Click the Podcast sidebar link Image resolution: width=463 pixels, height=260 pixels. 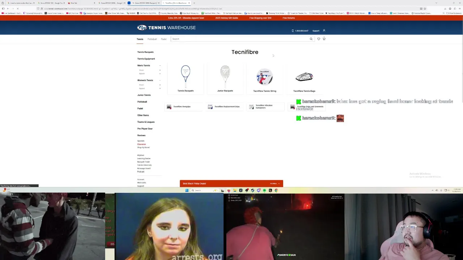click(141, 172)
